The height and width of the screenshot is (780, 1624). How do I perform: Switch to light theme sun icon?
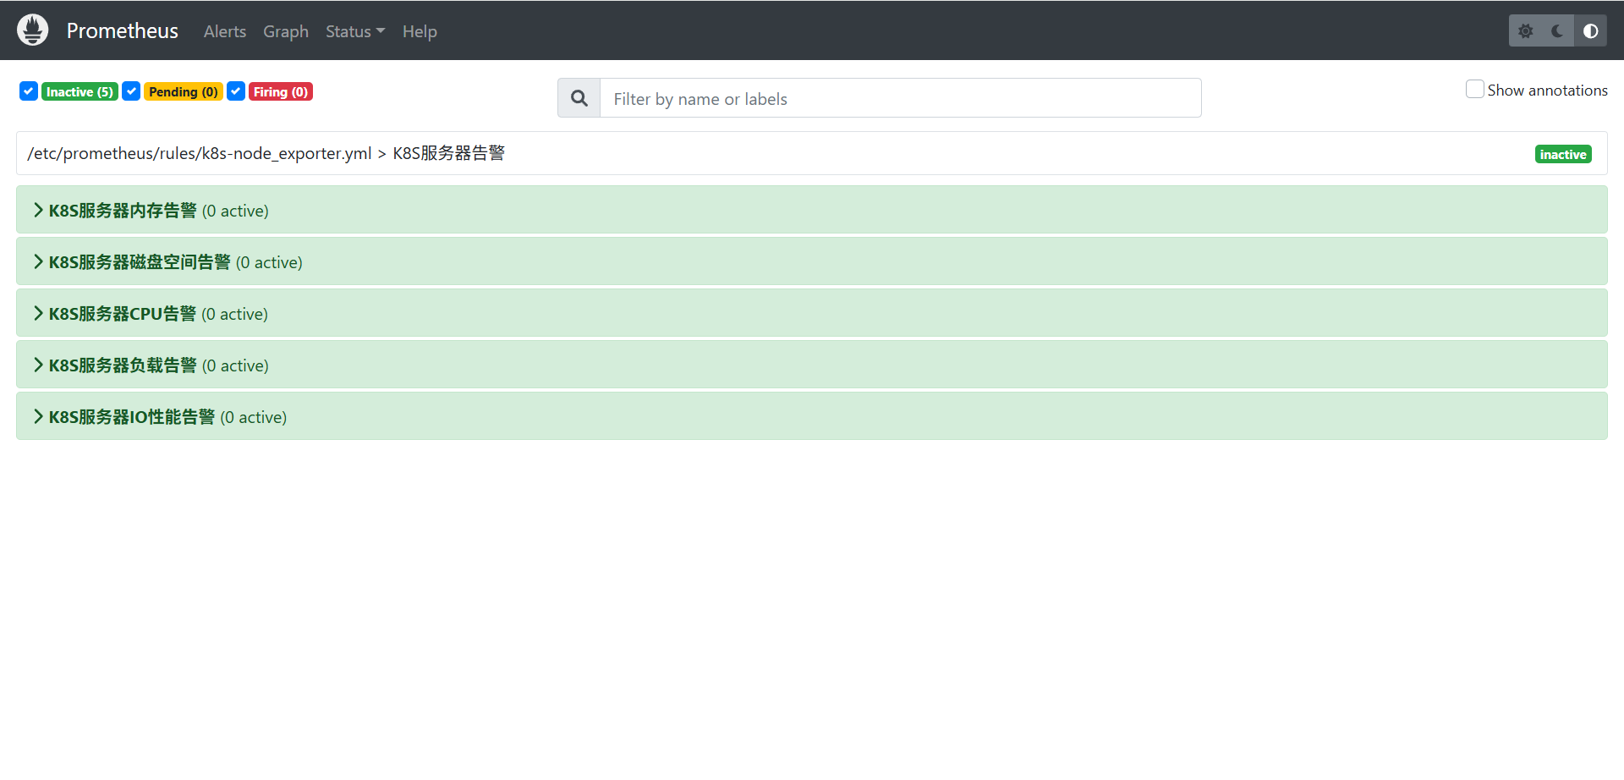click(1526, 31)
